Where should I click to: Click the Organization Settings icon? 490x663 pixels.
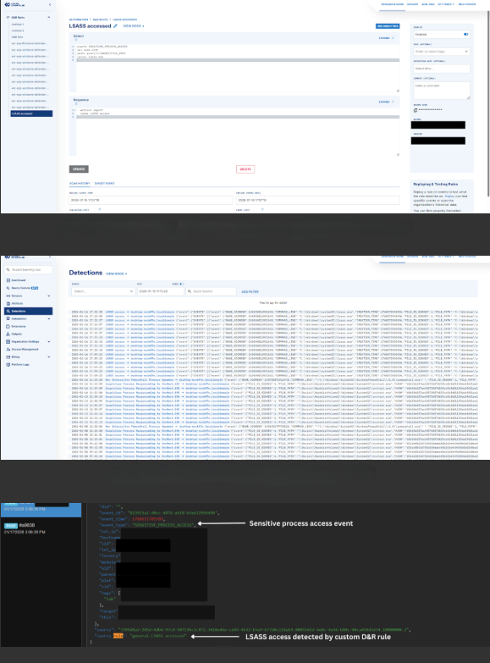point(8,341)
